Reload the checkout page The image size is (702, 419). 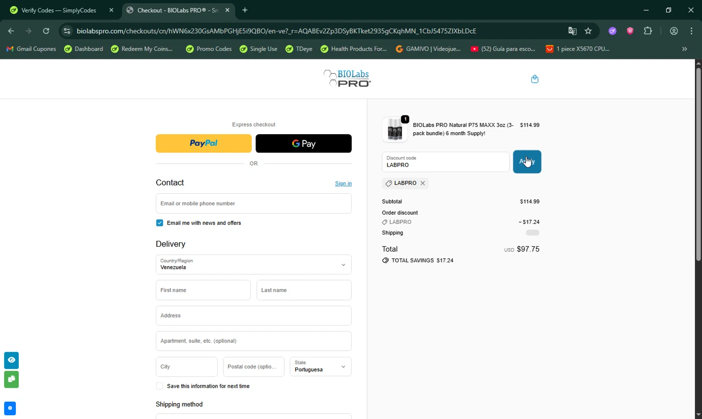46,31
